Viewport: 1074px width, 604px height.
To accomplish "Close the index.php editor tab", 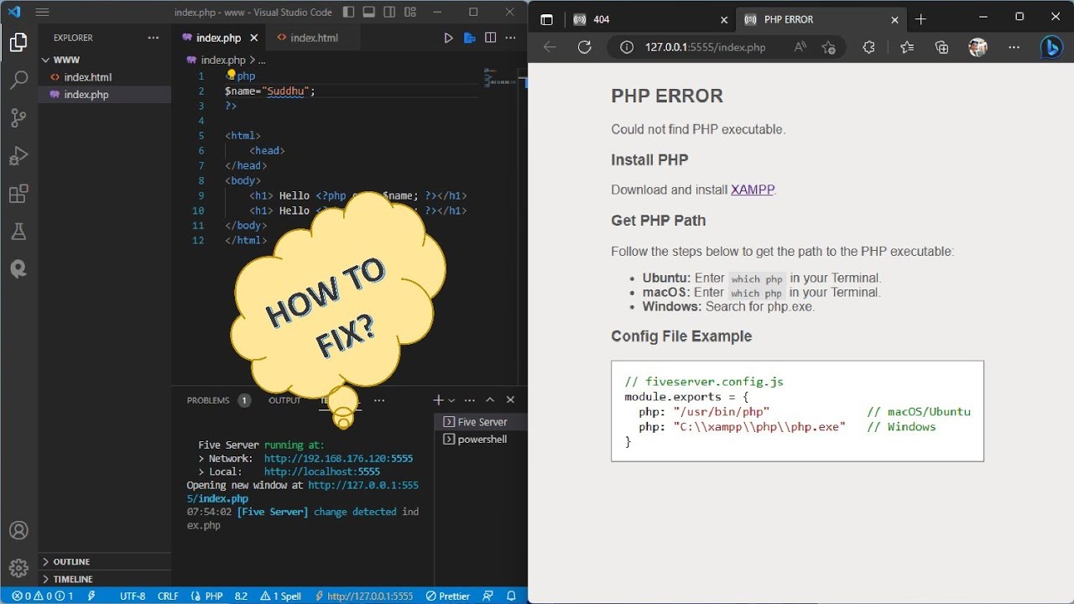I will (x=253, y=38).
